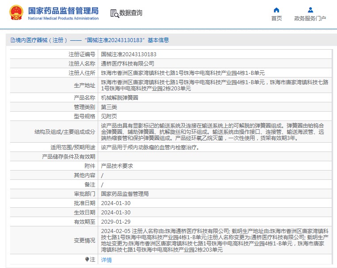This screenshot has height=268, width=337.
Task: Click the 国家药品监督管理局 header title
Action: [63, 11]
